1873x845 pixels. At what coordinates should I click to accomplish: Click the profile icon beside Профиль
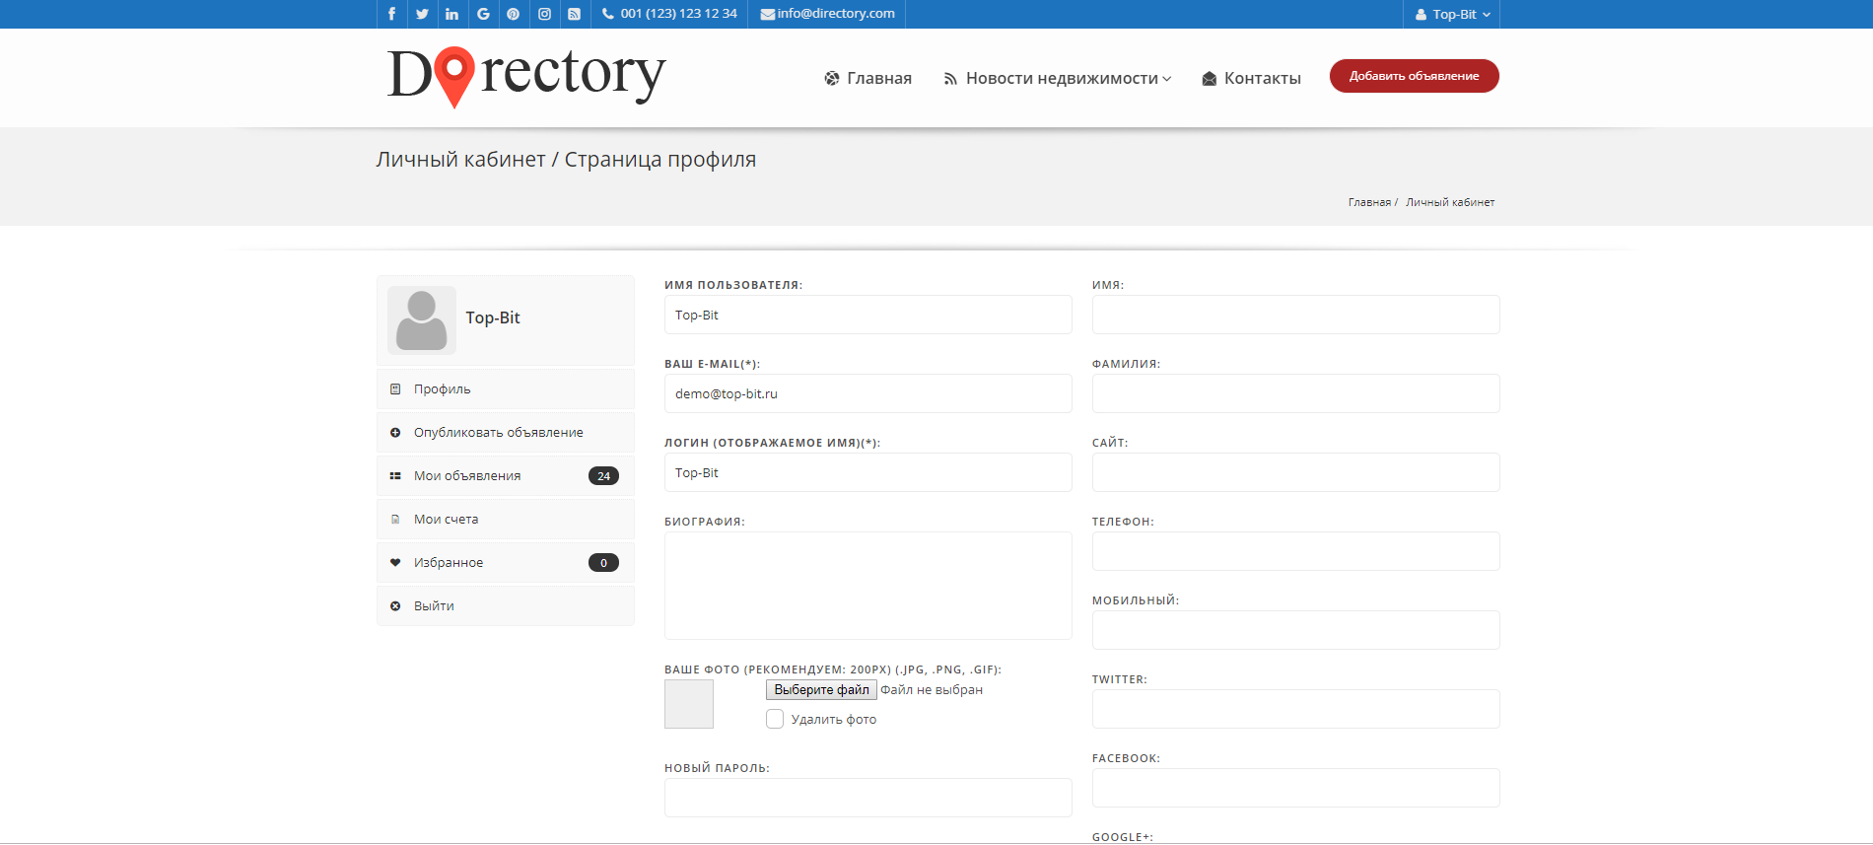pyautogui.click(x=395, y=389)
